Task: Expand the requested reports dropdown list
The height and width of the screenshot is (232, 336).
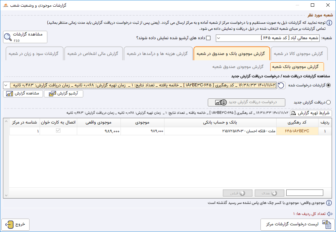Action: [6, 85]
